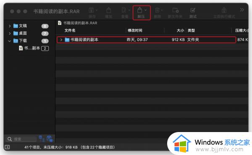The image size is (252, 155).
Task: Show more toolbar items via overflow chevrons
Action: tap(242, 10)
